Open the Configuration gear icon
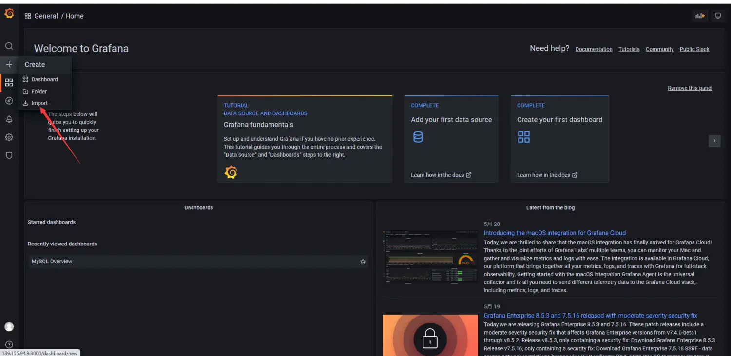This screenshot has height=356, width=731. click(9, 137)
